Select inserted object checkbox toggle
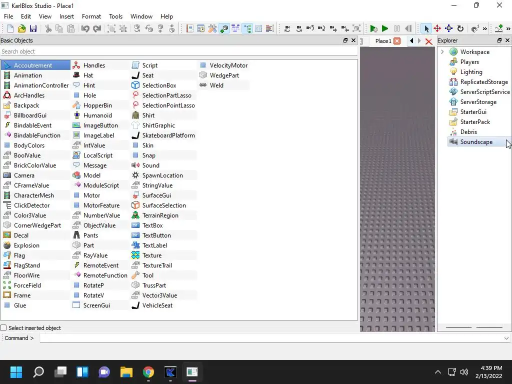 click(x=3, y=328)
